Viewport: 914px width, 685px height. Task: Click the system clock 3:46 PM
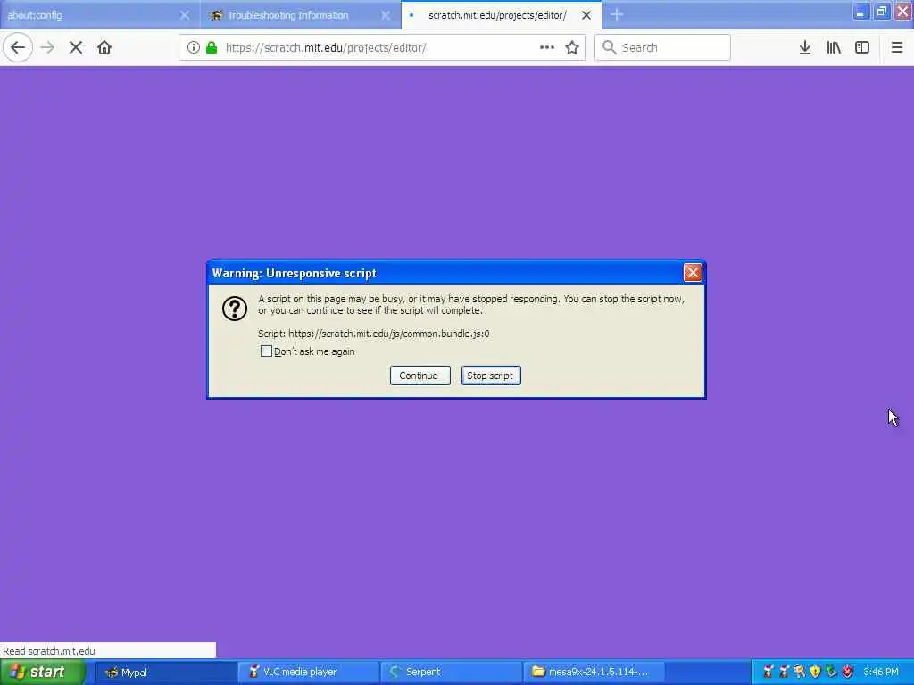[881, 672]
